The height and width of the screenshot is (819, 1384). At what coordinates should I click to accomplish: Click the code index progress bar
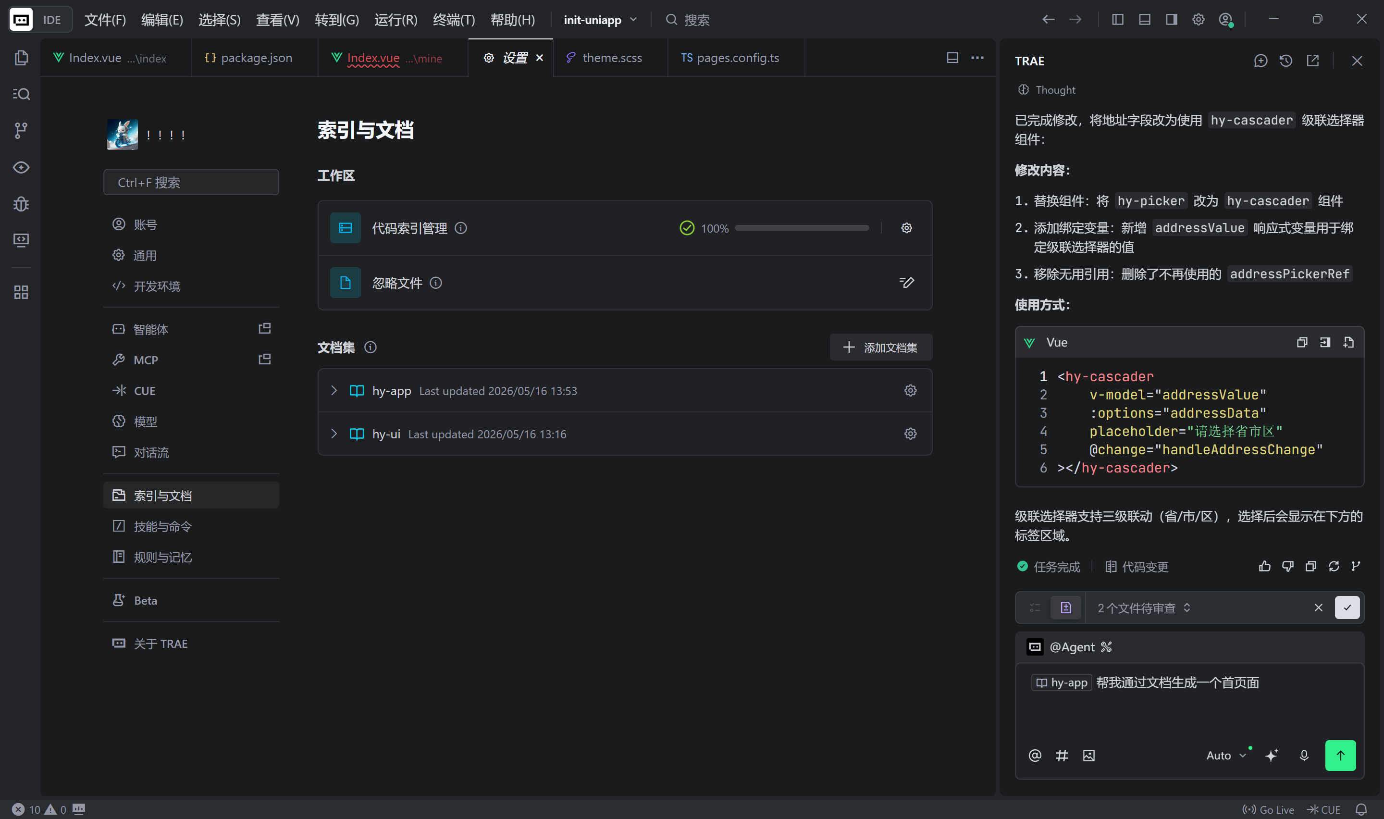(x=802, y=228)
